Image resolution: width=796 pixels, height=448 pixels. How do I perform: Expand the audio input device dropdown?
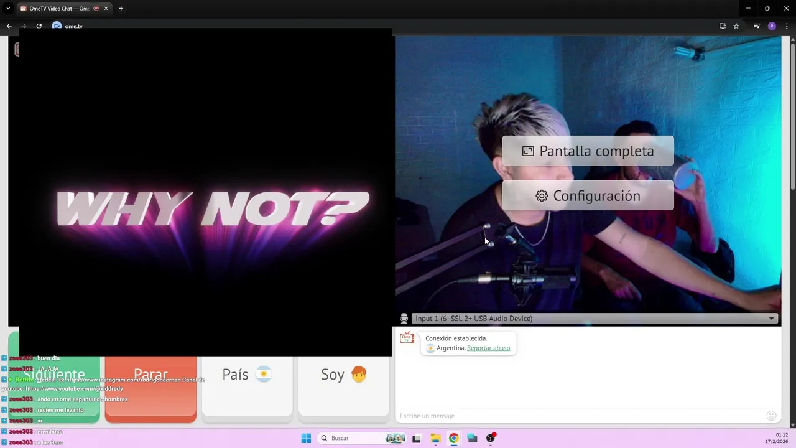click(771, 319)
